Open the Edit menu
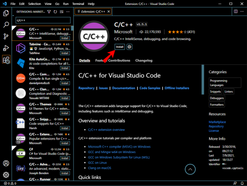Viewport: 247px width, 186px height. 22,4
